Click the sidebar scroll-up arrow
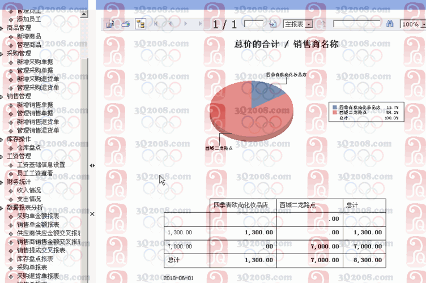 tap(84, 14)
